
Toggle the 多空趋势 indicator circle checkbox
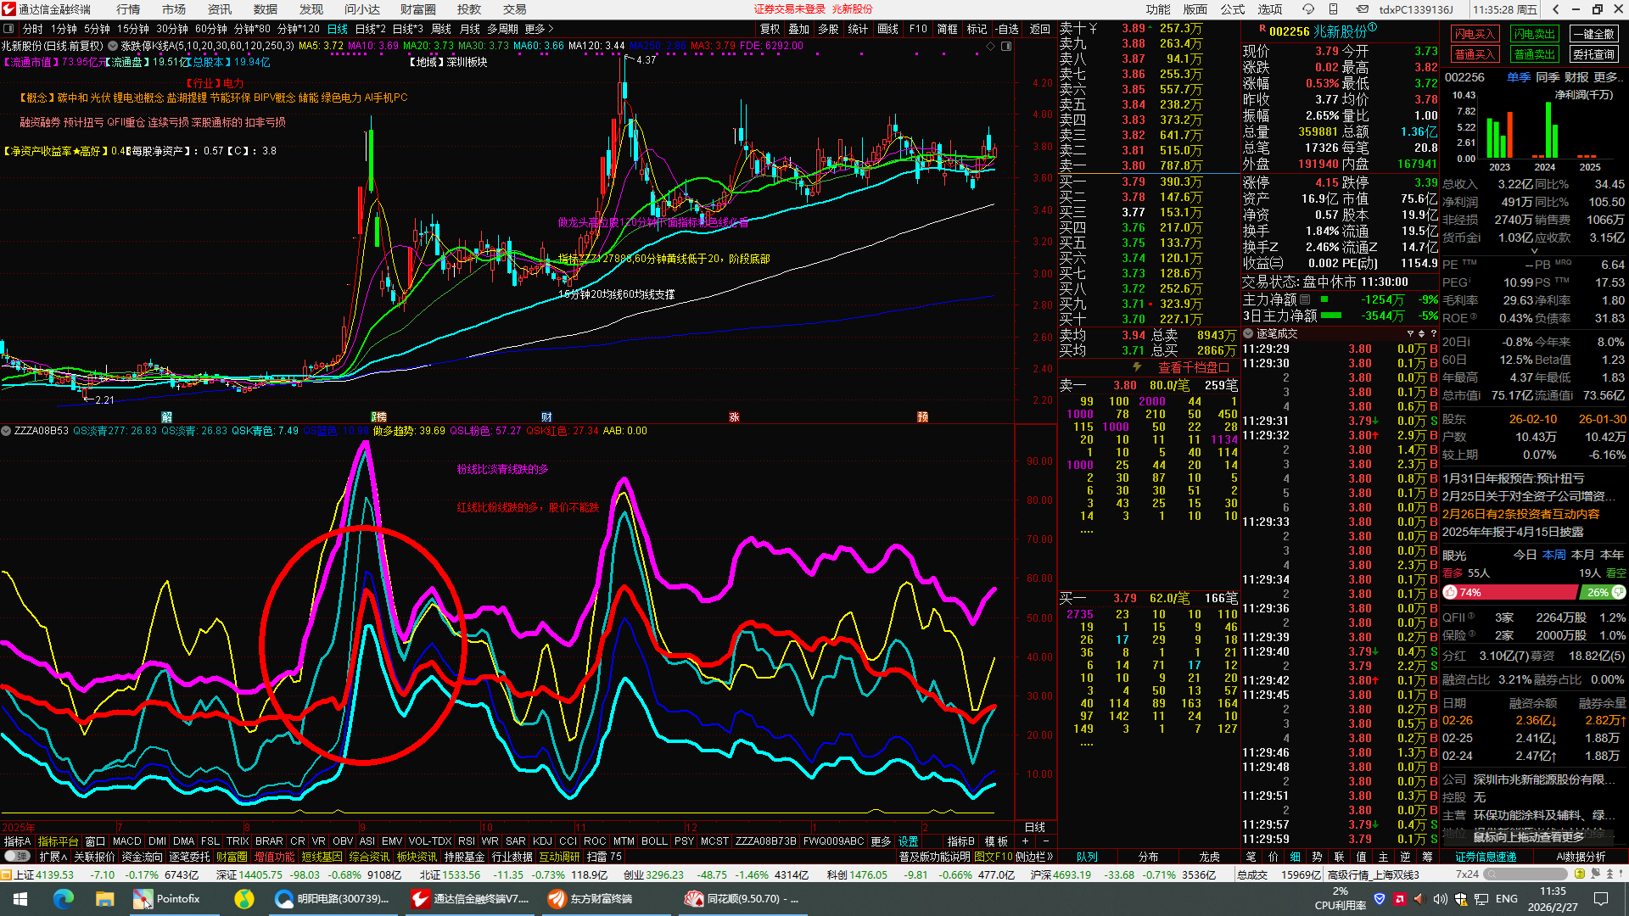(7, 431)
